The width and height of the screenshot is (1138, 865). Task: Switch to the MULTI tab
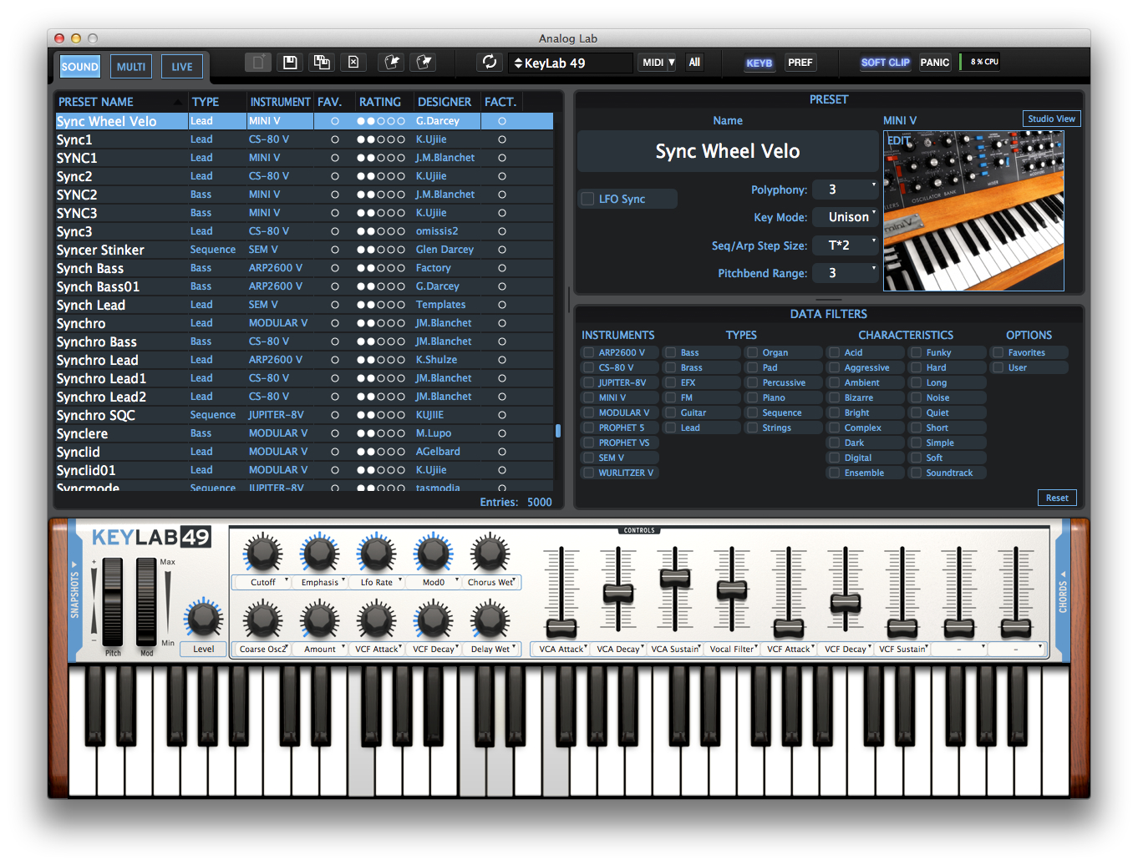pyautogui.click(x=130, y=66)
